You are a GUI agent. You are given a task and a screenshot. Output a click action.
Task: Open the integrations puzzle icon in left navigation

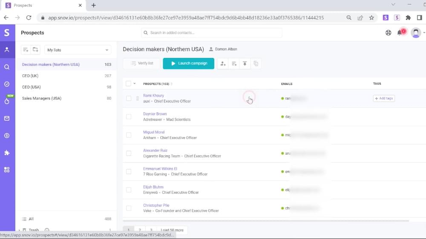click(7, 153)
